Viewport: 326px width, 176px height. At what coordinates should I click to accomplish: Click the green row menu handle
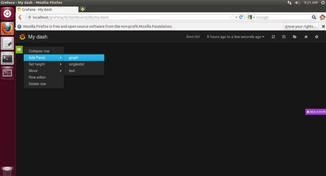19,49
